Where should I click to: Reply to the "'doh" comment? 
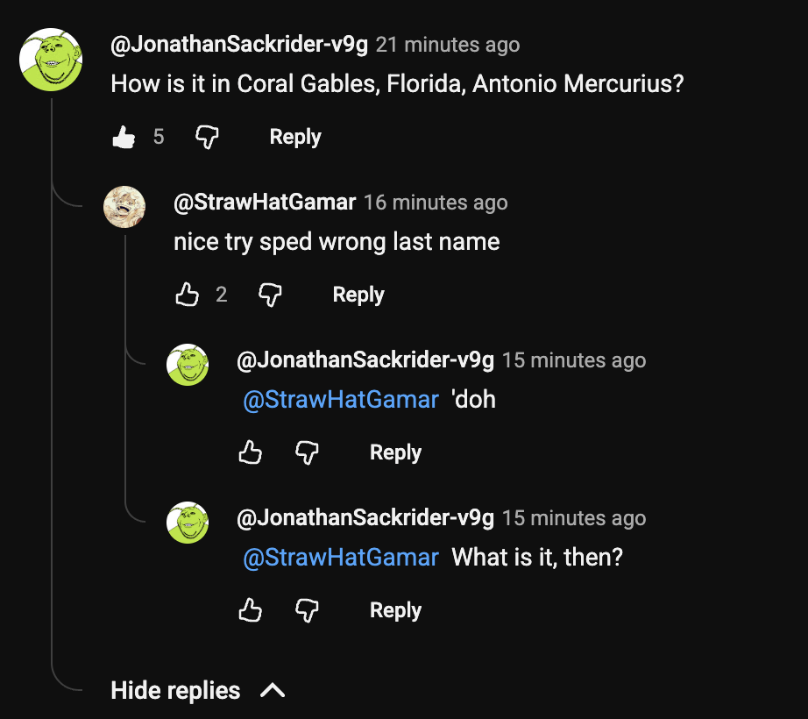coord(395,452)
